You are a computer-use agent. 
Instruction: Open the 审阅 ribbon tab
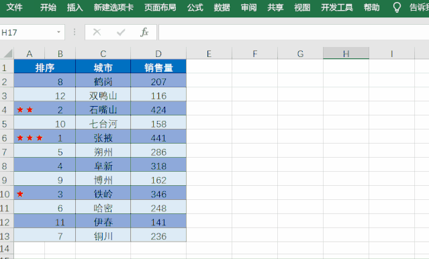coord(248,7)
